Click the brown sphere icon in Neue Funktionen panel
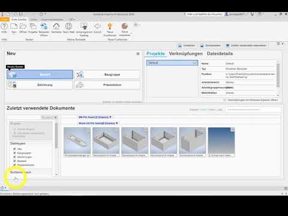The height and width of the screenshot is (216, 288). tap(125, 26)
